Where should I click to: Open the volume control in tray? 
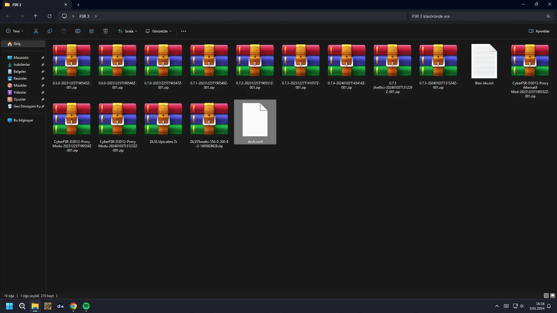point(522,306)
